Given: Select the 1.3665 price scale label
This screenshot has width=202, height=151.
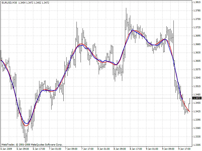Looking at the screenshot, I should pos(197,44).
